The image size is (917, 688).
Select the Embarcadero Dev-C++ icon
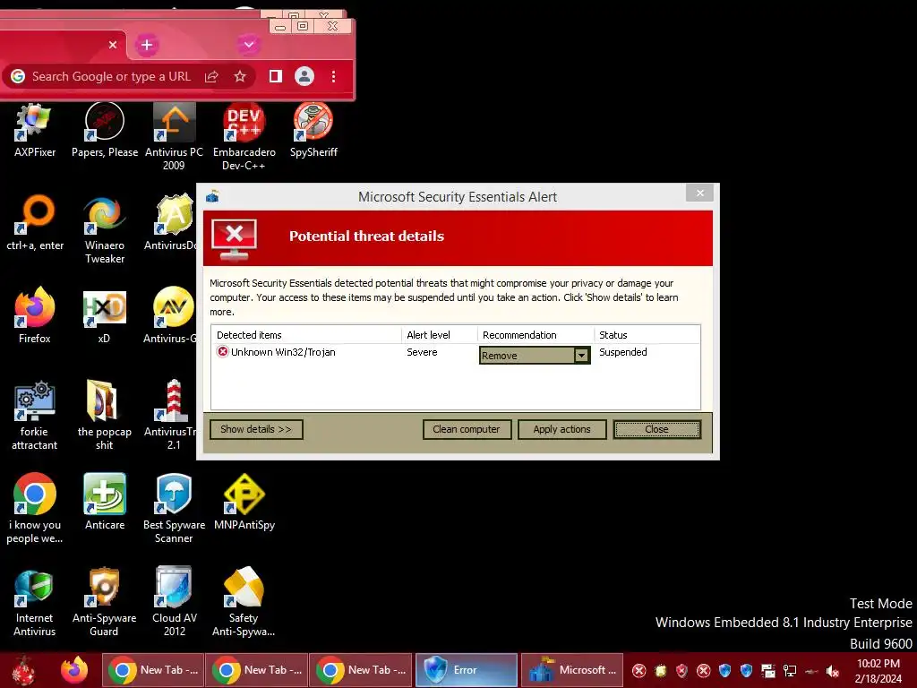tap(244, 136)
